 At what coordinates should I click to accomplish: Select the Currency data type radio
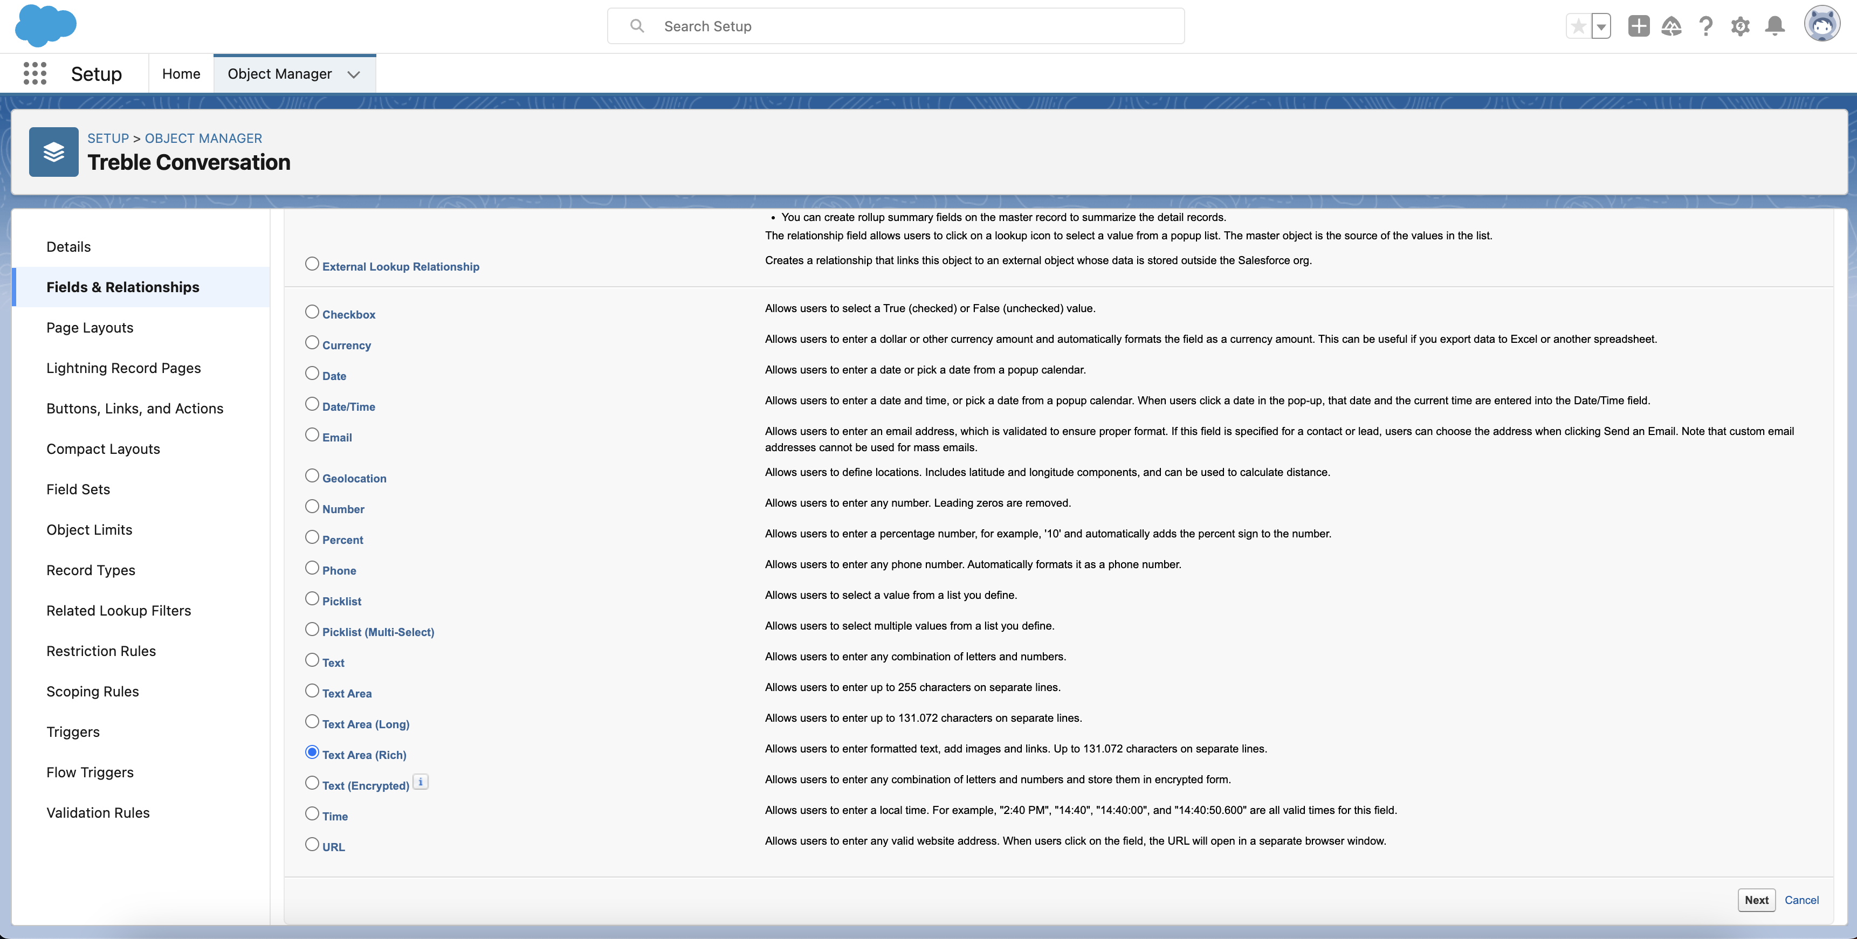click(x=312, y=342)
